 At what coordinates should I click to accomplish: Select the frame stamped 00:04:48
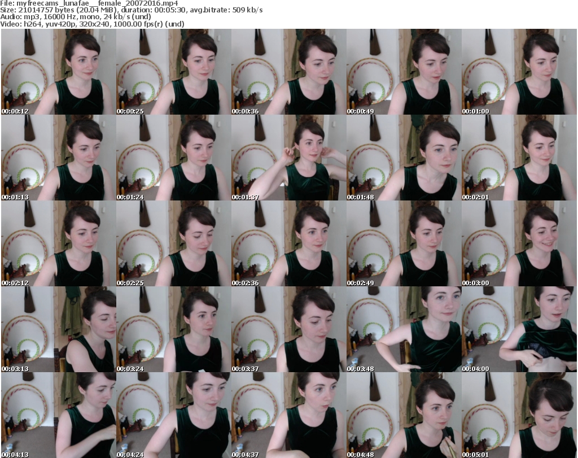[404, 415]
